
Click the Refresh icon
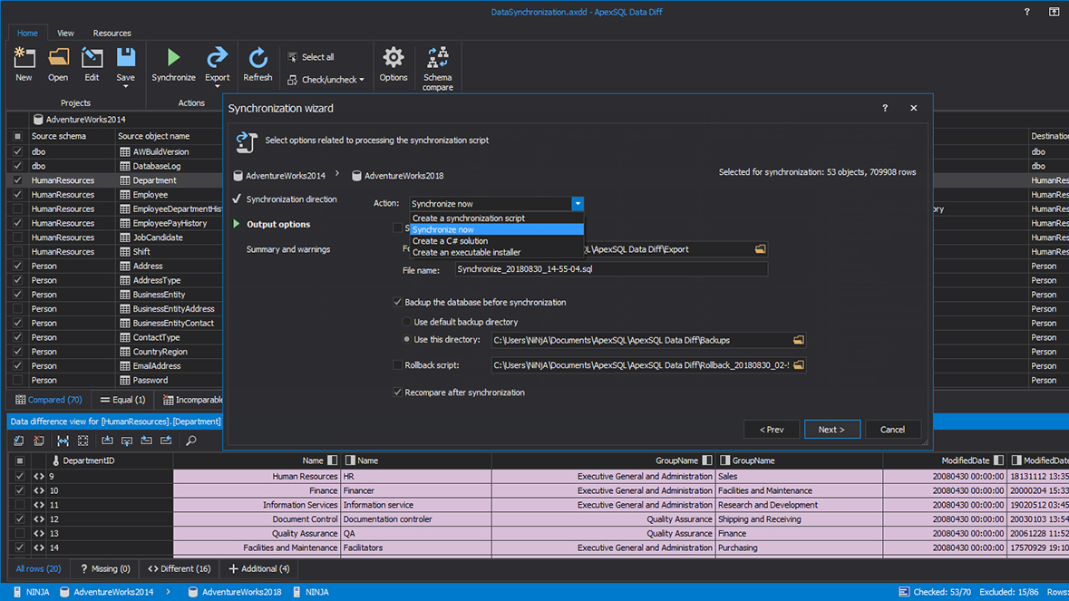[258, 58]
